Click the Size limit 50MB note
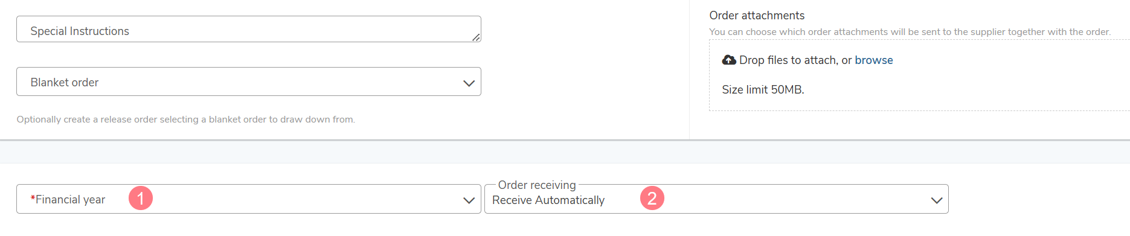1130x236 pixels. [763, 89]
